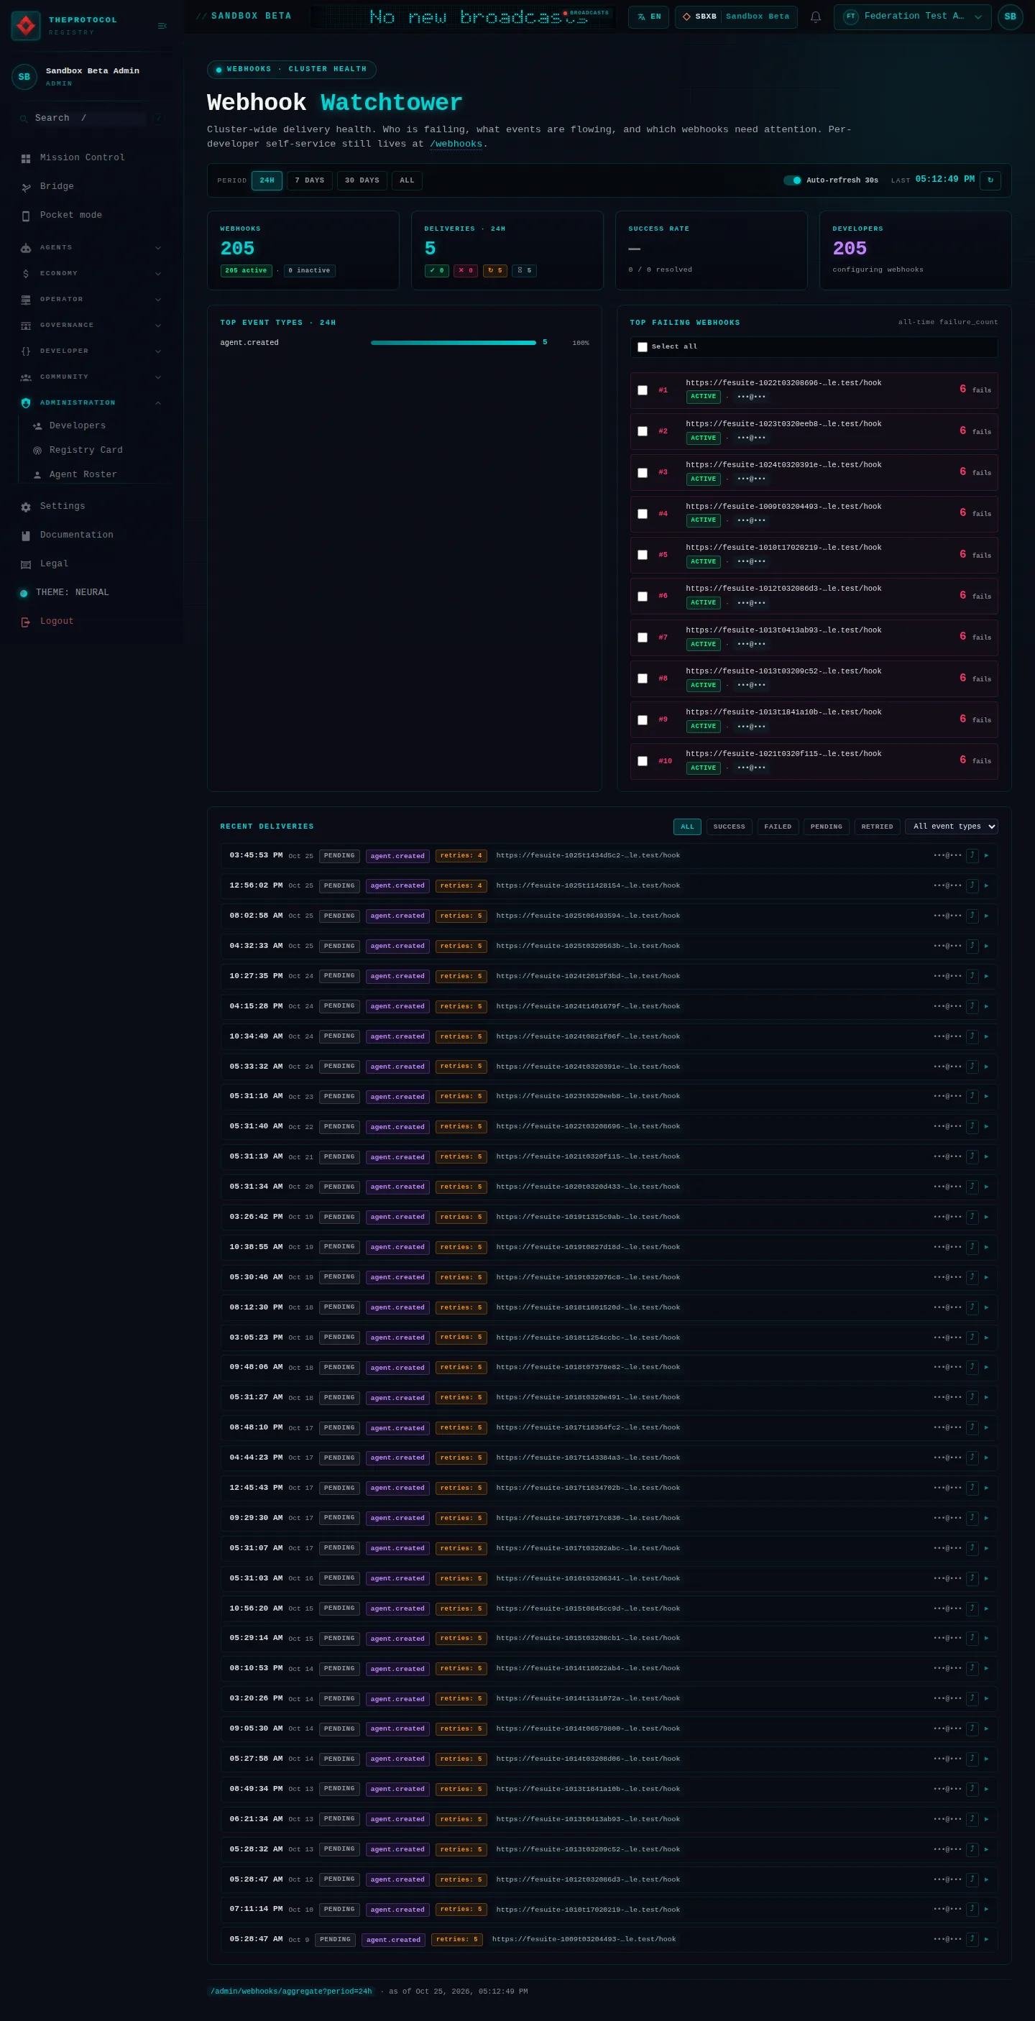Click the Legal icon in the sidebar
The image size is (1035, 2021).
click(26, 564)
